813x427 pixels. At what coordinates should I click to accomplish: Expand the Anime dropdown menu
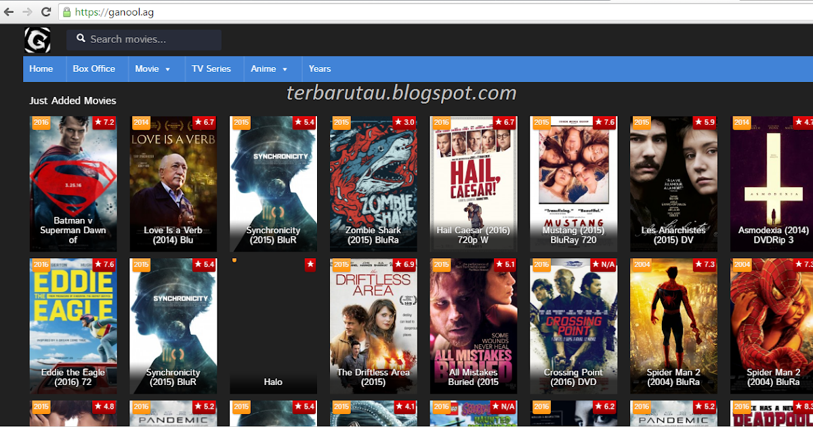coord(269,68)
